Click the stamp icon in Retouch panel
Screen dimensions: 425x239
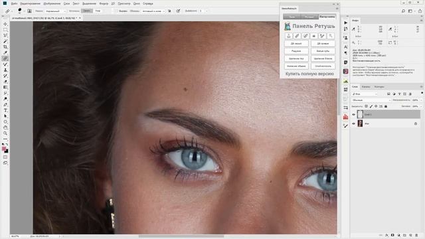289,36
